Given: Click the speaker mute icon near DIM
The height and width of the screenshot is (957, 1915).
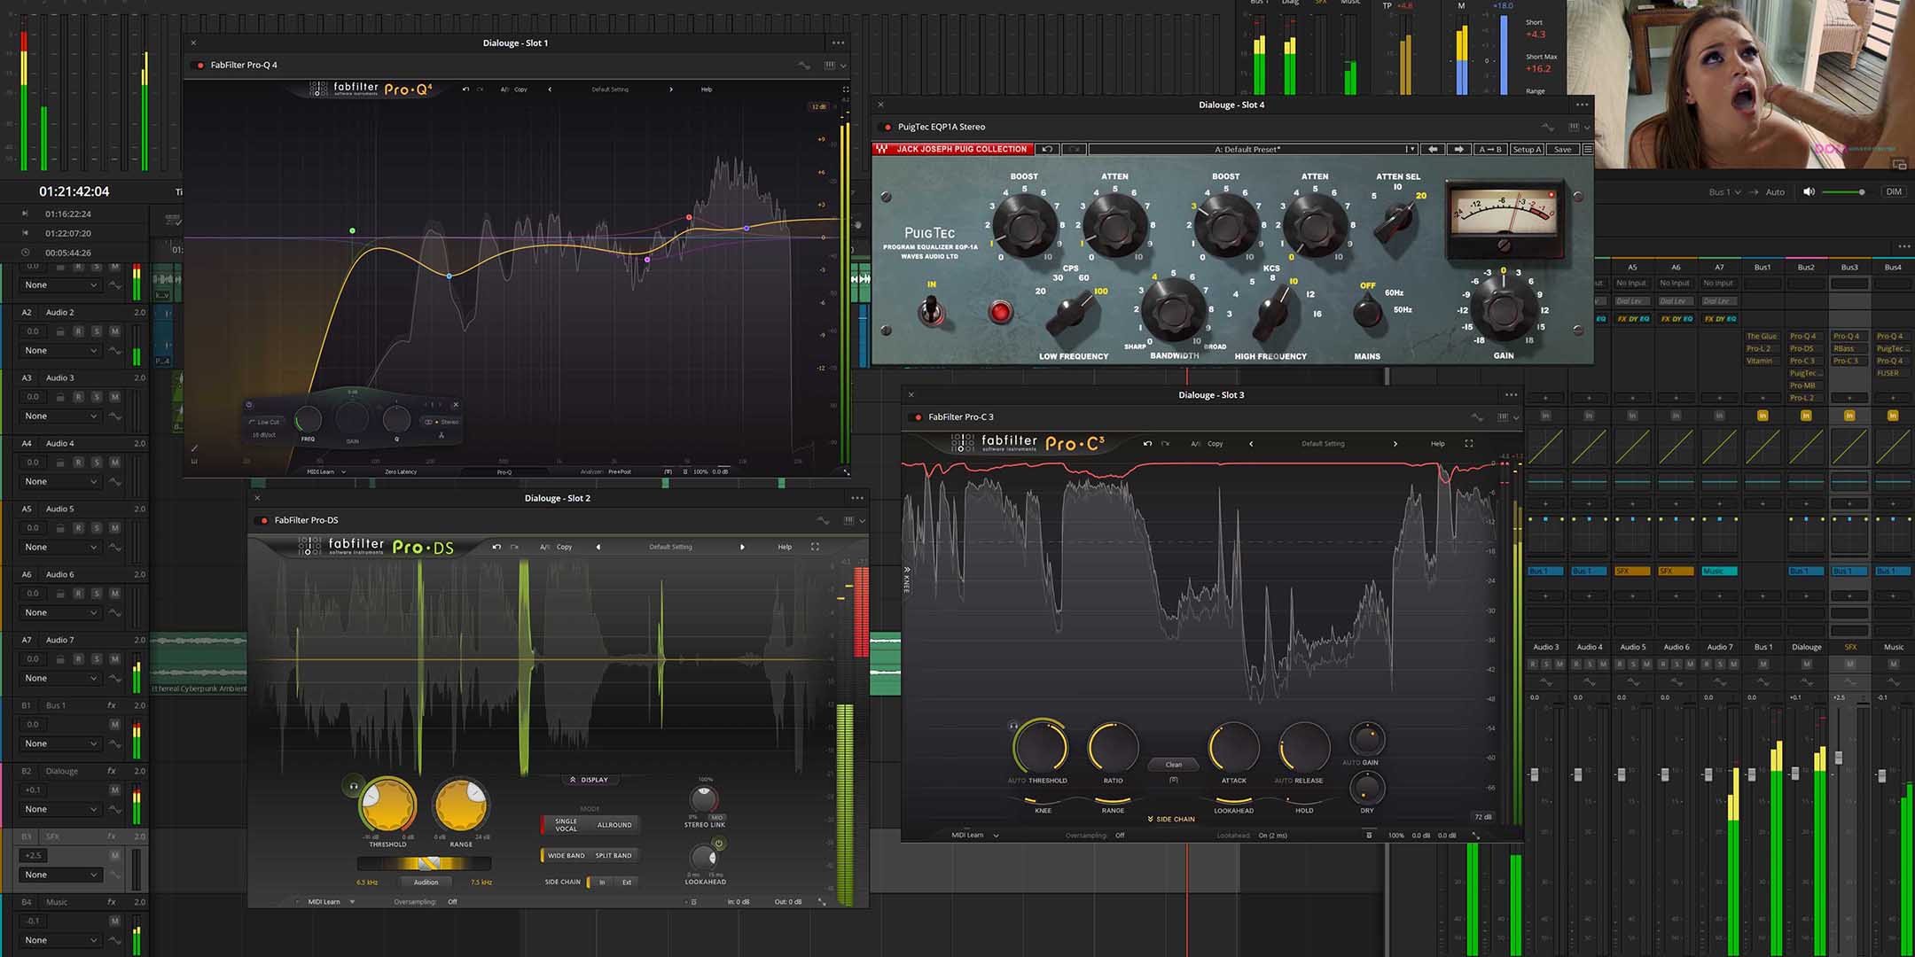Looking at the screenshot, I should (x=1809, y=191).
